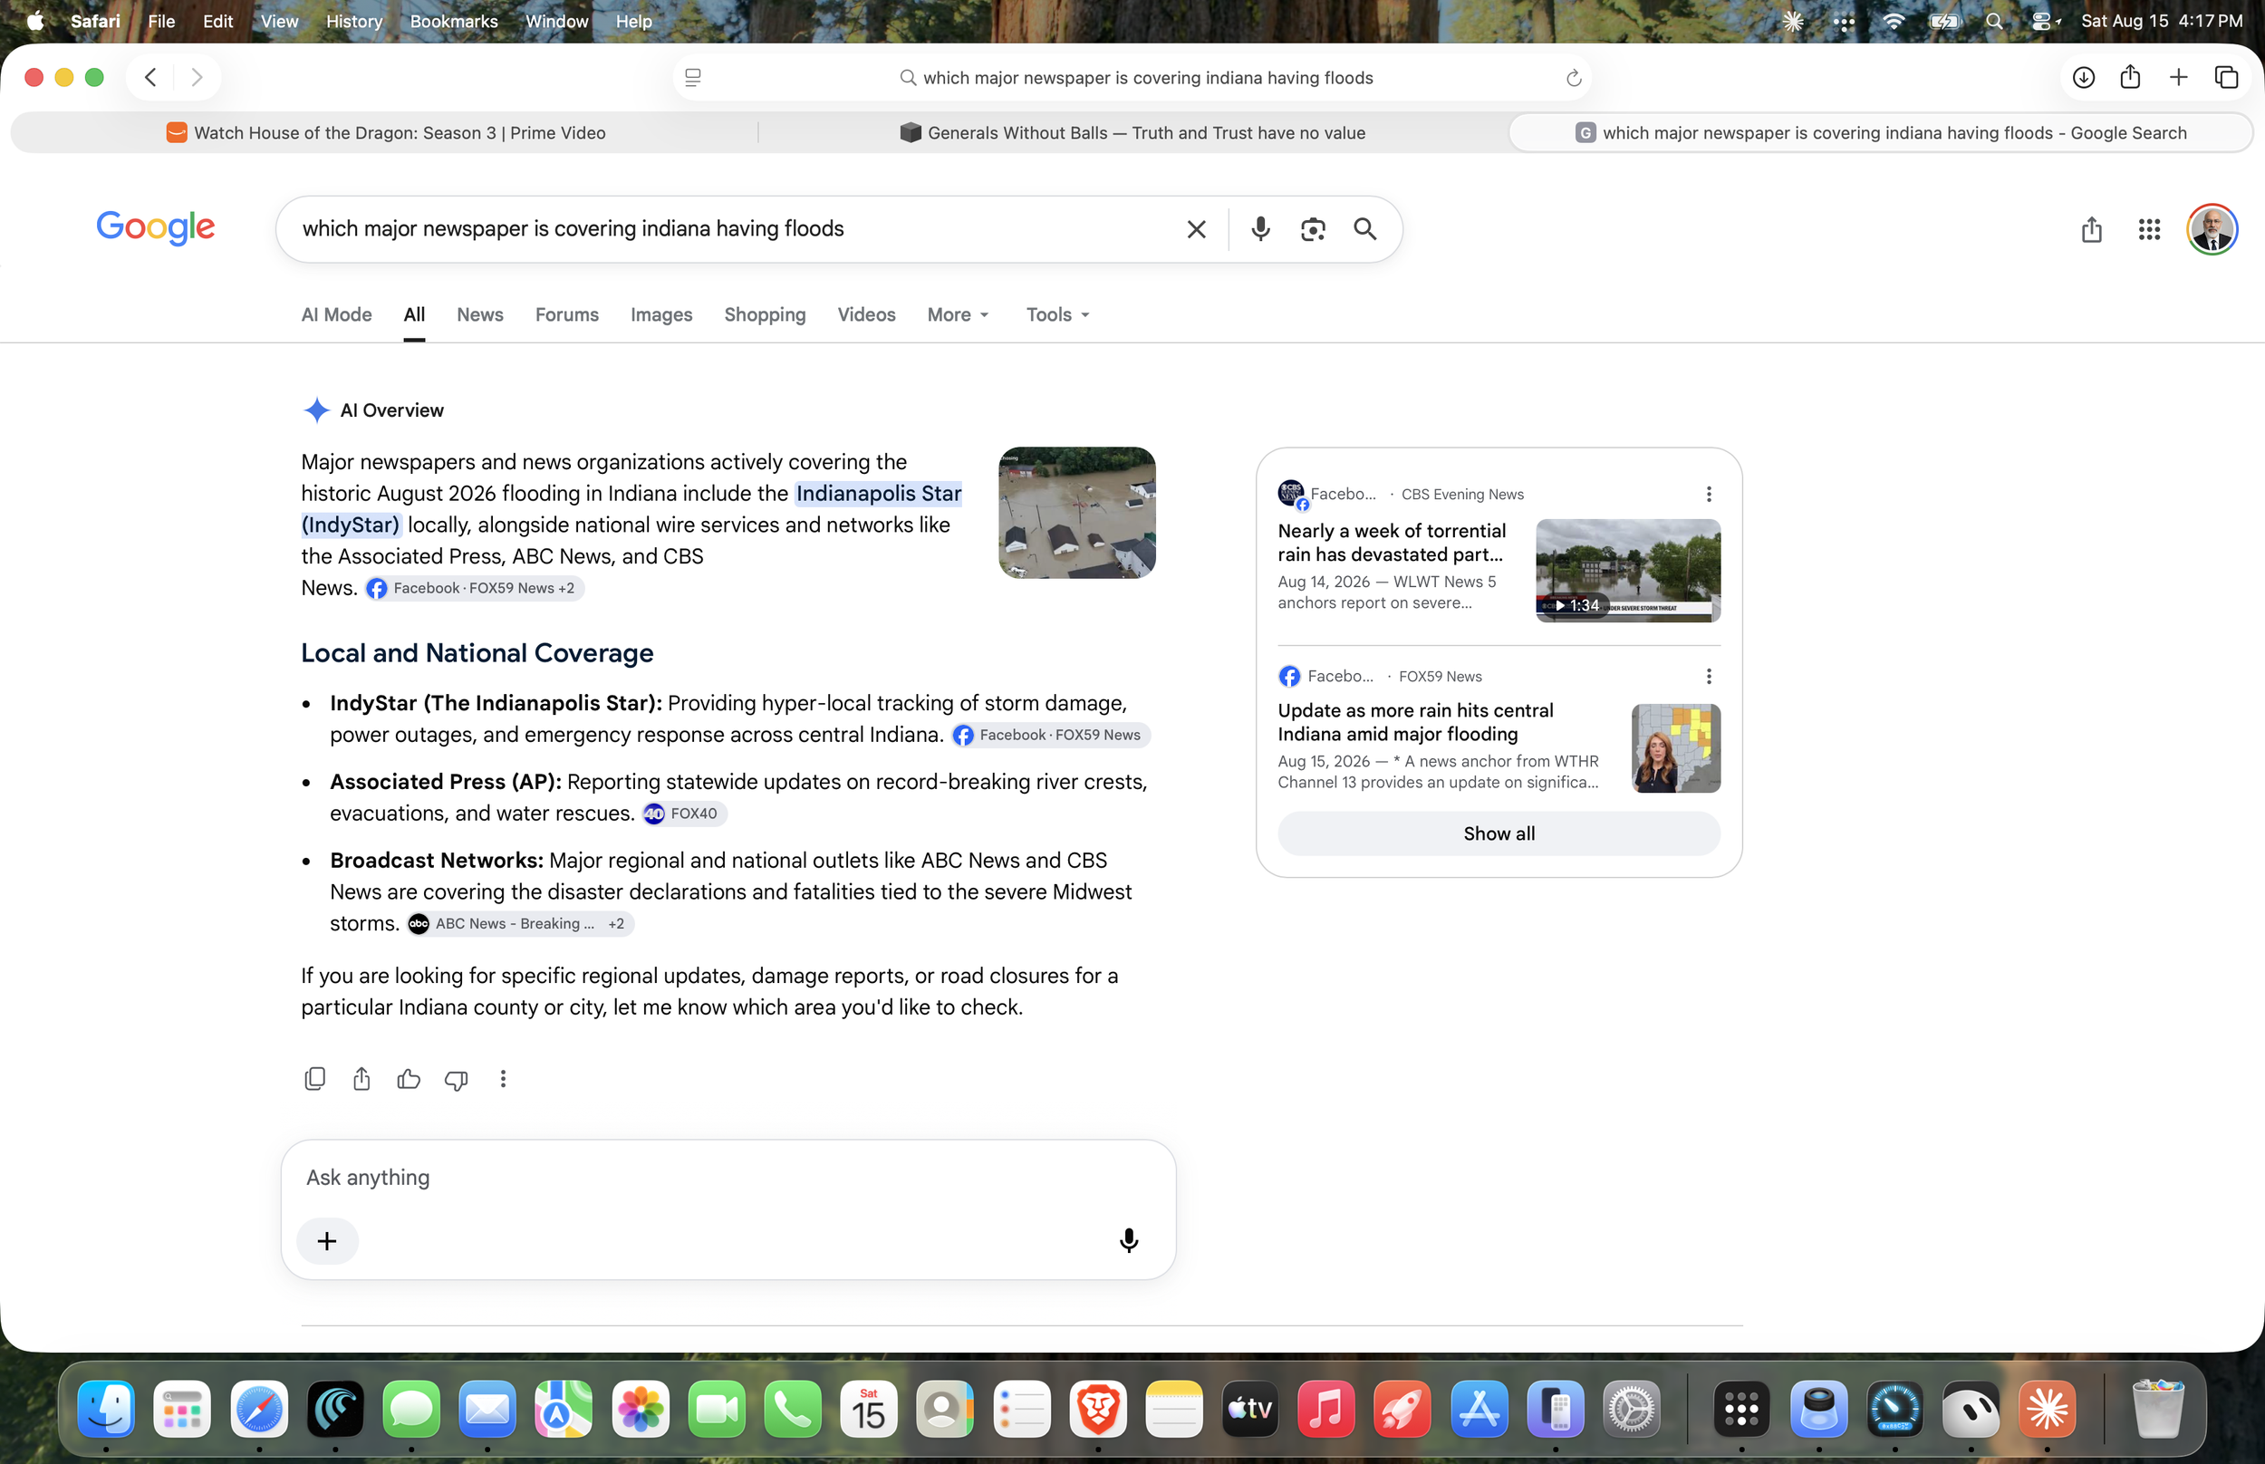The height and width of the screenshot is (1464, 2265).
Task: Open the flooded neighborhood aerial thumbnail
Action: coord(1076,513)
